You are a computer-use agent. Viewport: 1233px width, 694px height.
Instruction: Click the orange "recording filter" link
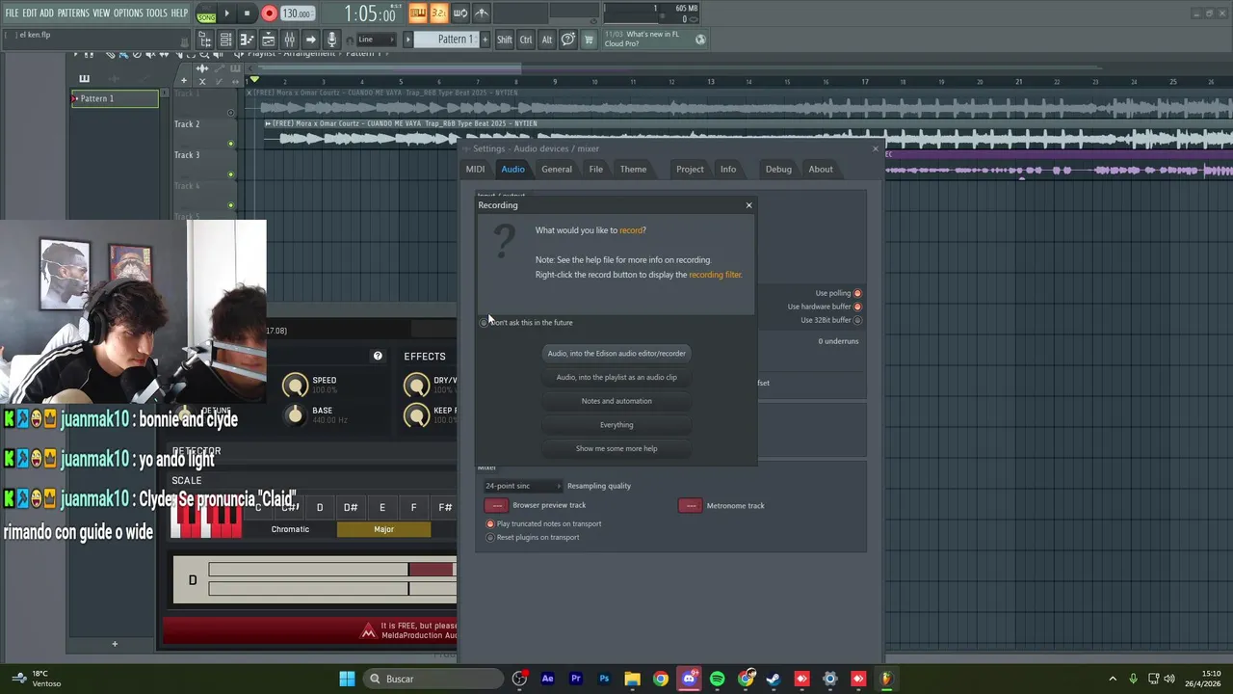point(715,275)
